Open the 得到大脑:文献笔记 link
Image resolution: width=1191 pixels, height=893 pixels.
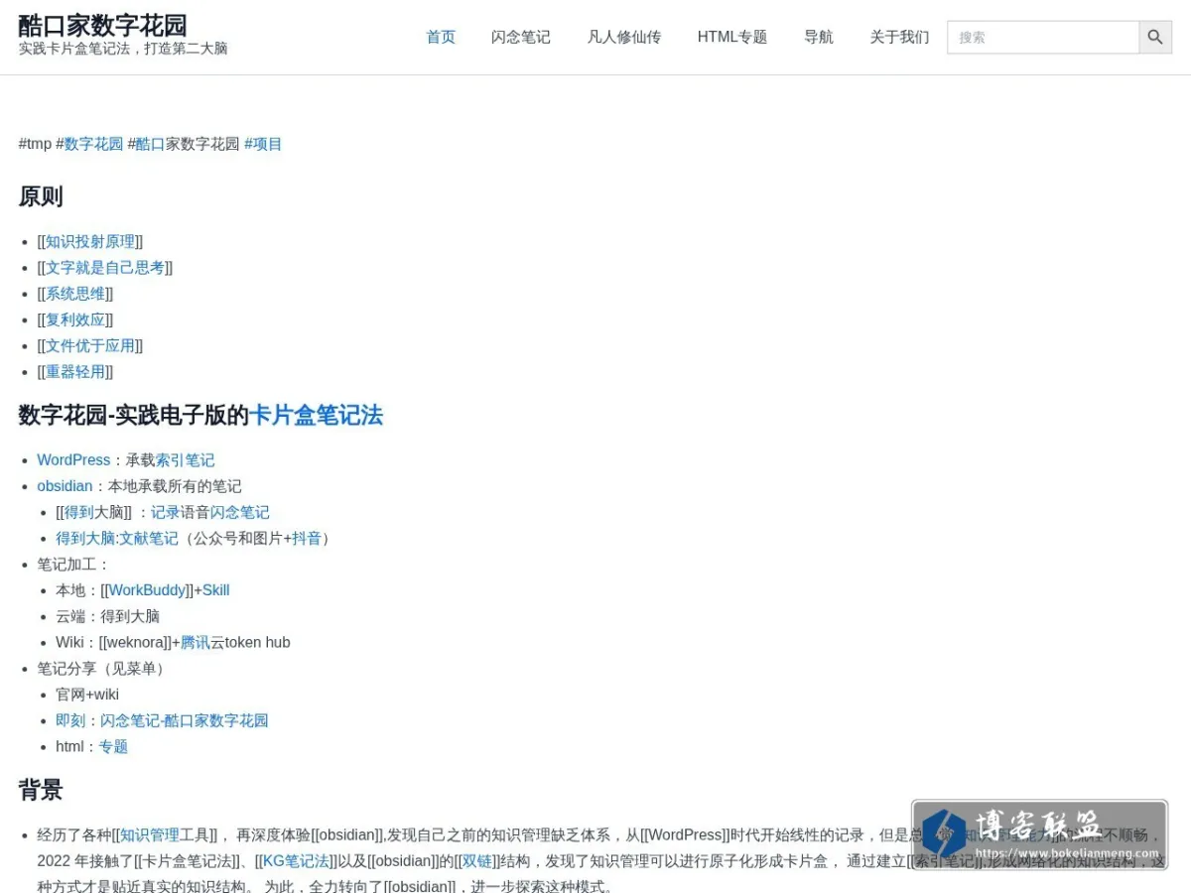click(117, 538)
